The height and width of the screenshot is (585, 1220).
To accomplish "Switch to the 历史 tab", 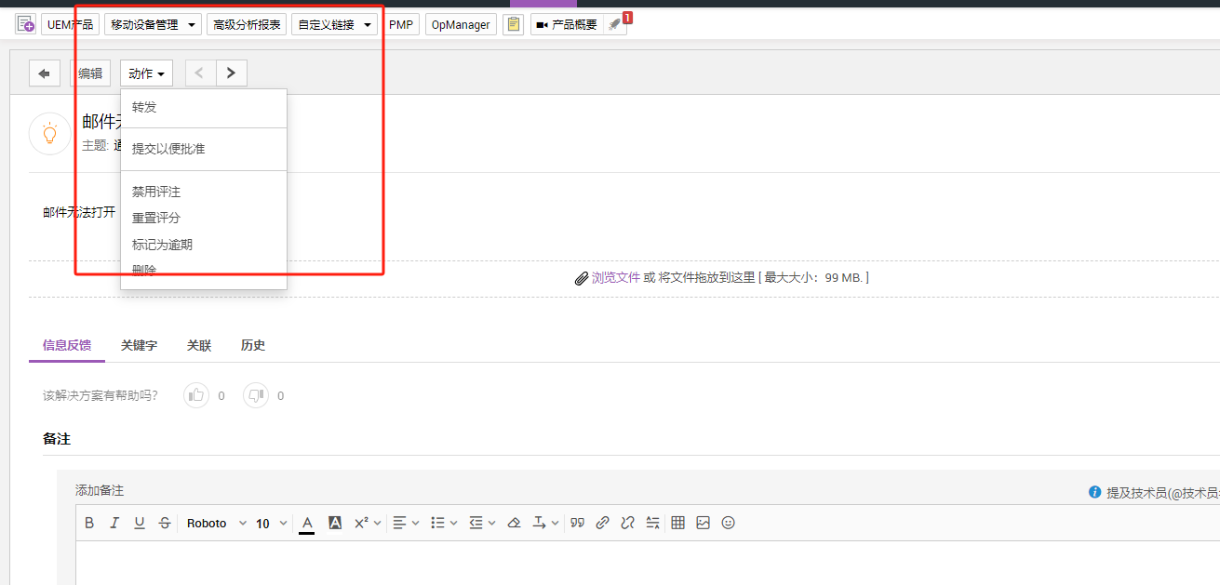I will click(253, 345).
